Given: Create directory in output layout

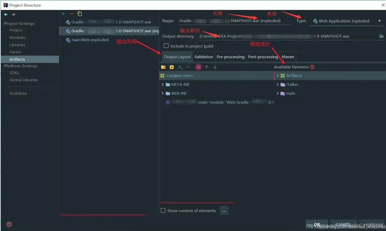Looking at the screenshot, I should pyautogui.click(x=163, y=67).
